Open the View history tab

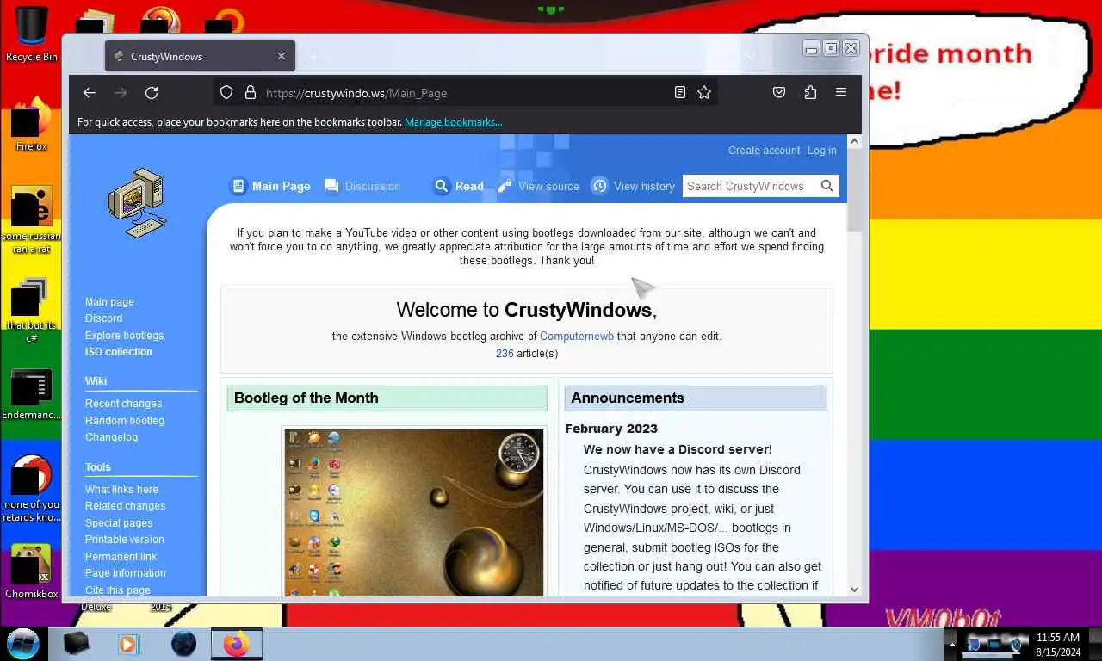click(633, 186)
